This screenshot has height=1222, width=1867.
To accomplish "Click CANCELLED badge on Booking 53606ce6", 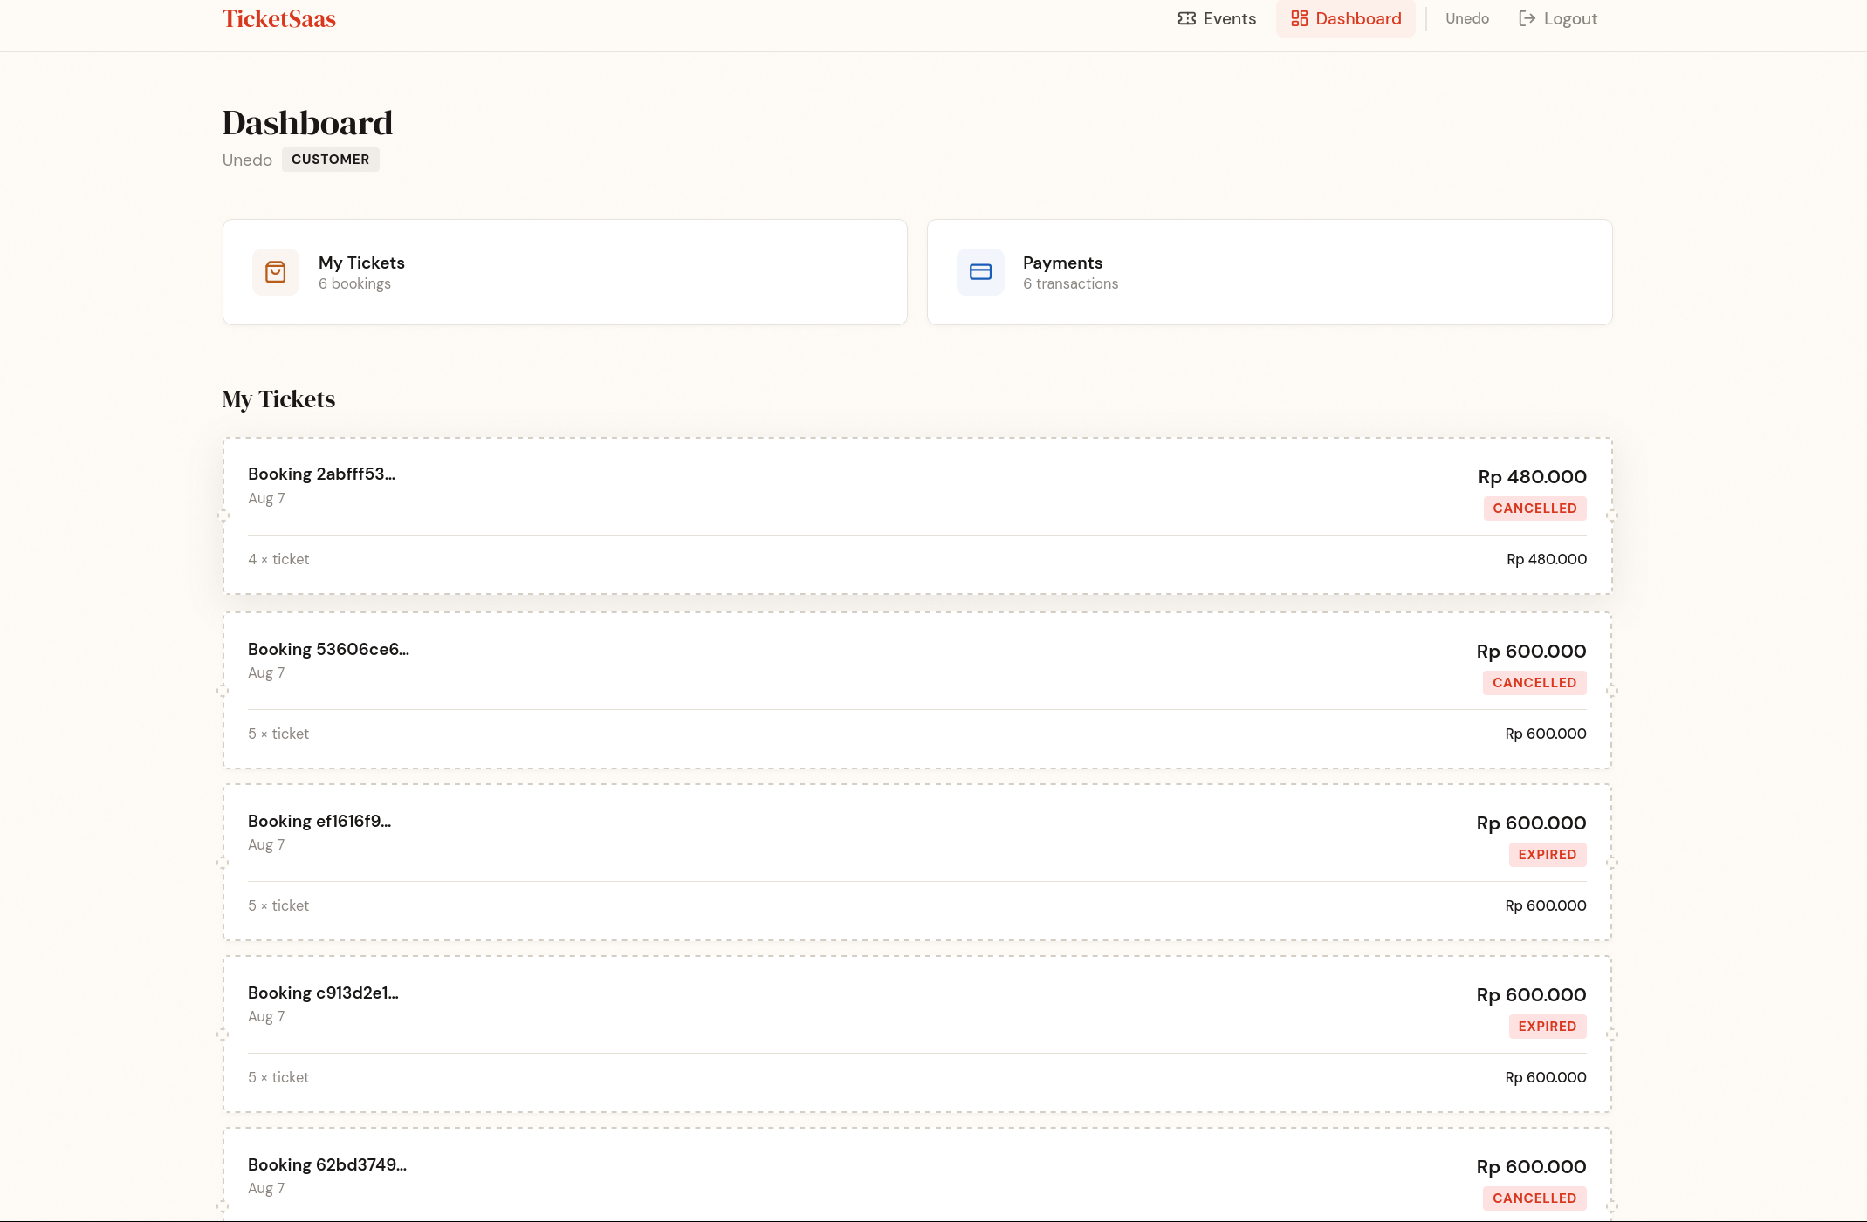I will tap(1534, 683).
